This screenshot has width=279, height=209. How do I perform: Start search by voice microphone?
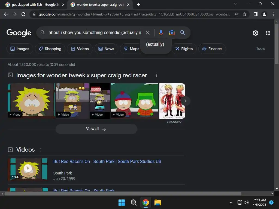pos(161,33)
